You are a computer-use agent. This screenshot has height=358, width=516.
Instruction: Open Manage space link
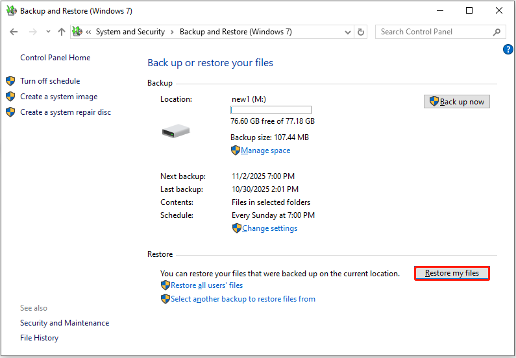[x=265, y=150]
